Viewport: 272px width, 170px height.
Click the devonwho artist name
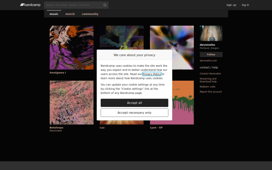coord(207,45)
